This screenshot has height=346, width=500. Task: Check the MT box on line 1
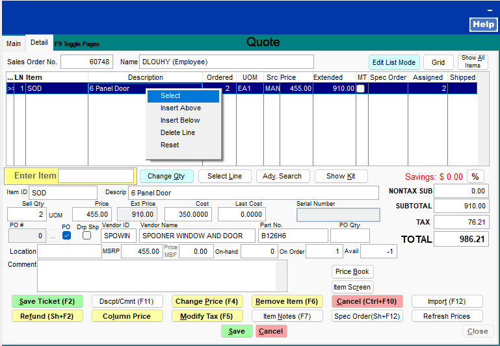(361, 89)
